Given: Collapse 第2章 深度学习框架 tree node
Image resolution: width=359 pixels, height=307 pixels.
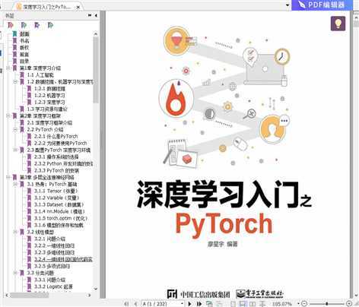Looking at the screenshot, I should coord(8,116).
